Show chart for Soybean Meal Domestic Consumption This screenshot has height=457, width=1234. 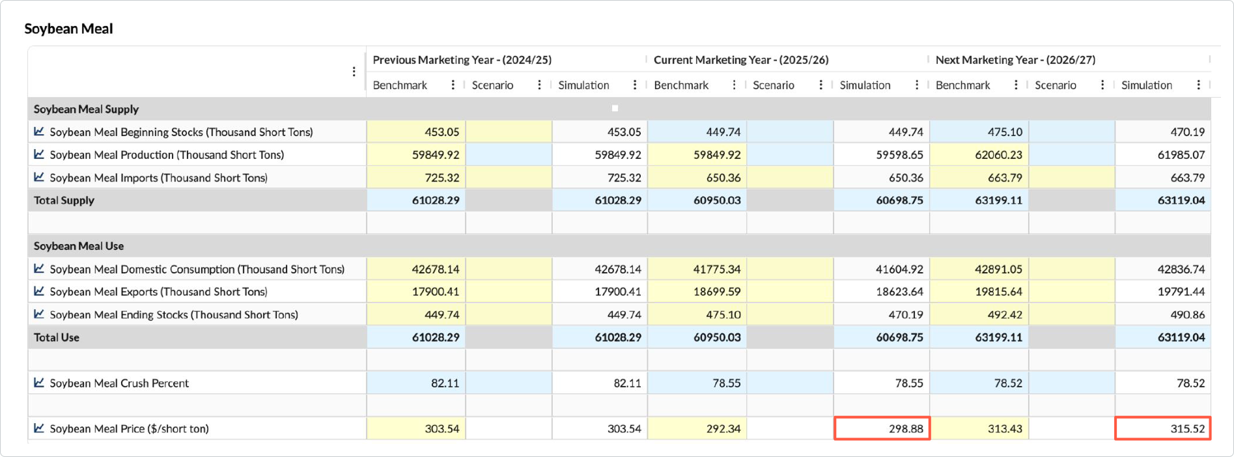(x=39, y=268)
